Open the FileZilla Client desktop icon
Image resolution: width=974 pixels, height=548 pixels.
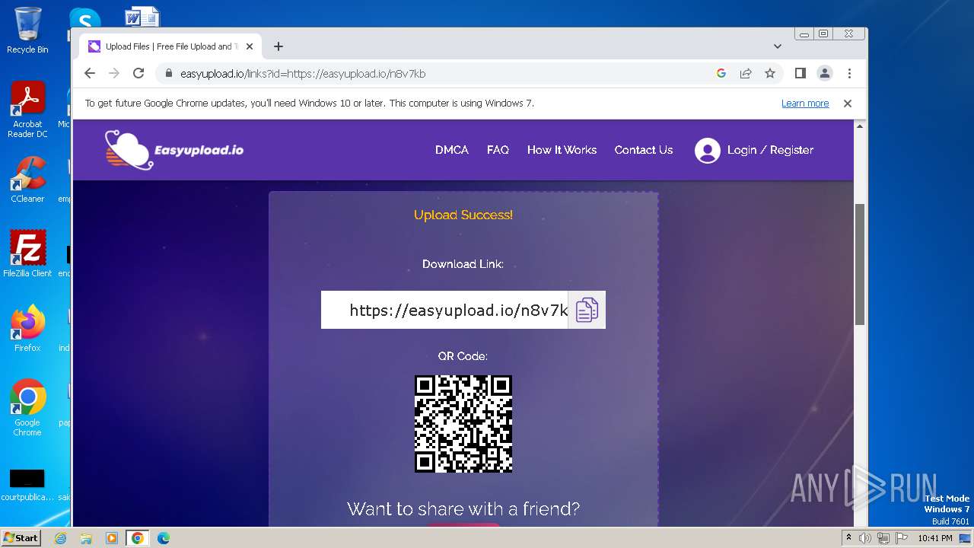(27, 253)
